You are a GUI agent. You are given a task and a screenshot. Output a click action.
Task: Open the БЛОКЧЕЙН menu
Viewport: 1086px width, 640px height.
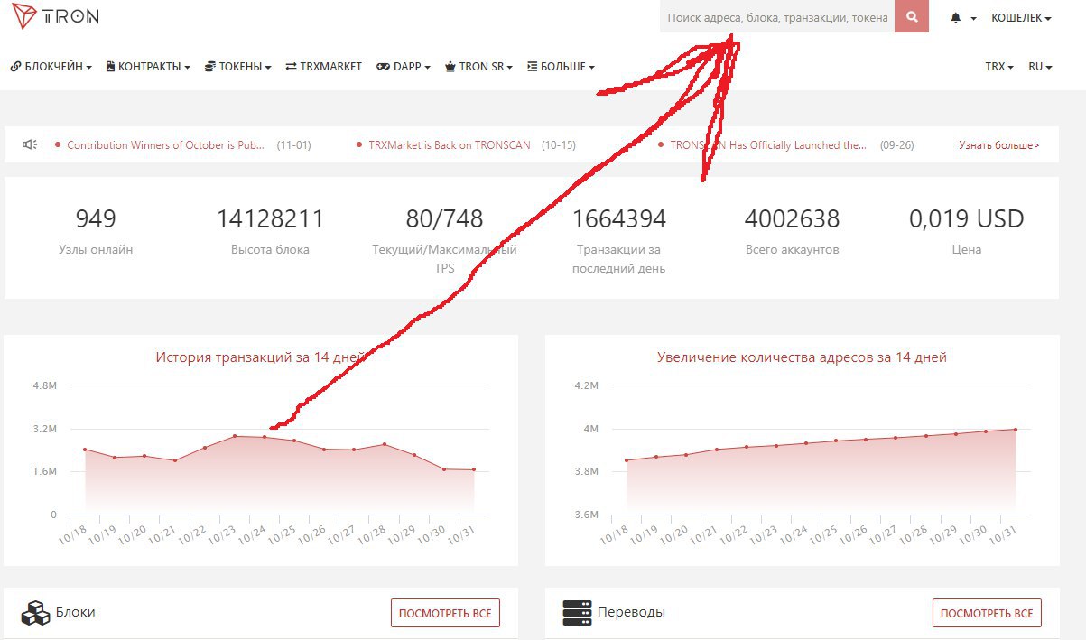pyautogui.click(x=51, y=67)
